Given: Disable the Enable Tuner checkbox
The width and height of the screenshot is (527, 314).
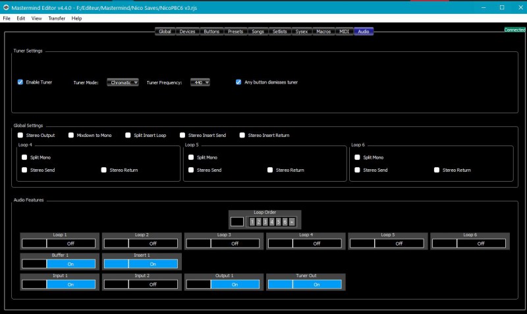Looking at the screenshot, I should click(x=20, y=82).
